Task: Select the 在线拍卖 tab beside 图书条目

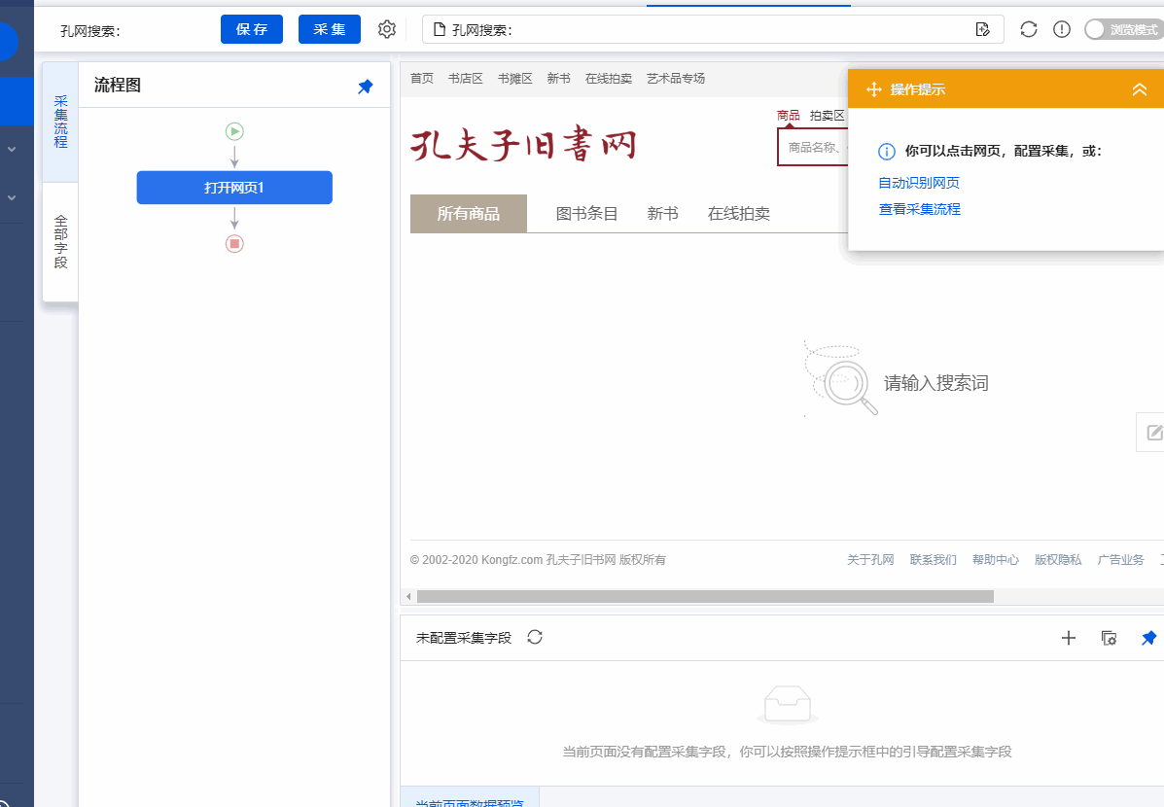Action: tap(739, 214)
